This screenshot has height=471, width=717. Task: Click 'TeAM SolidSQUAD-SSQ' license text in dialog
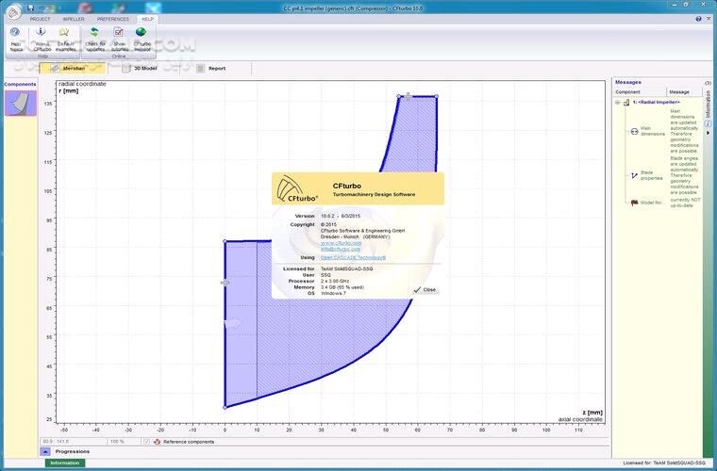[346, 268]
